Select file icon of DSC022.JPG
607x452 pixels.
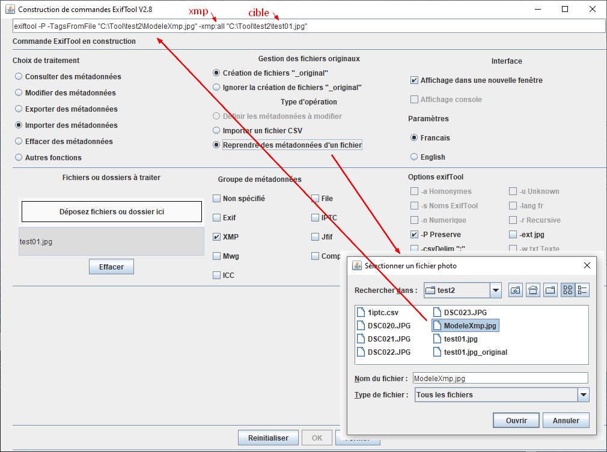click(361, 352)
